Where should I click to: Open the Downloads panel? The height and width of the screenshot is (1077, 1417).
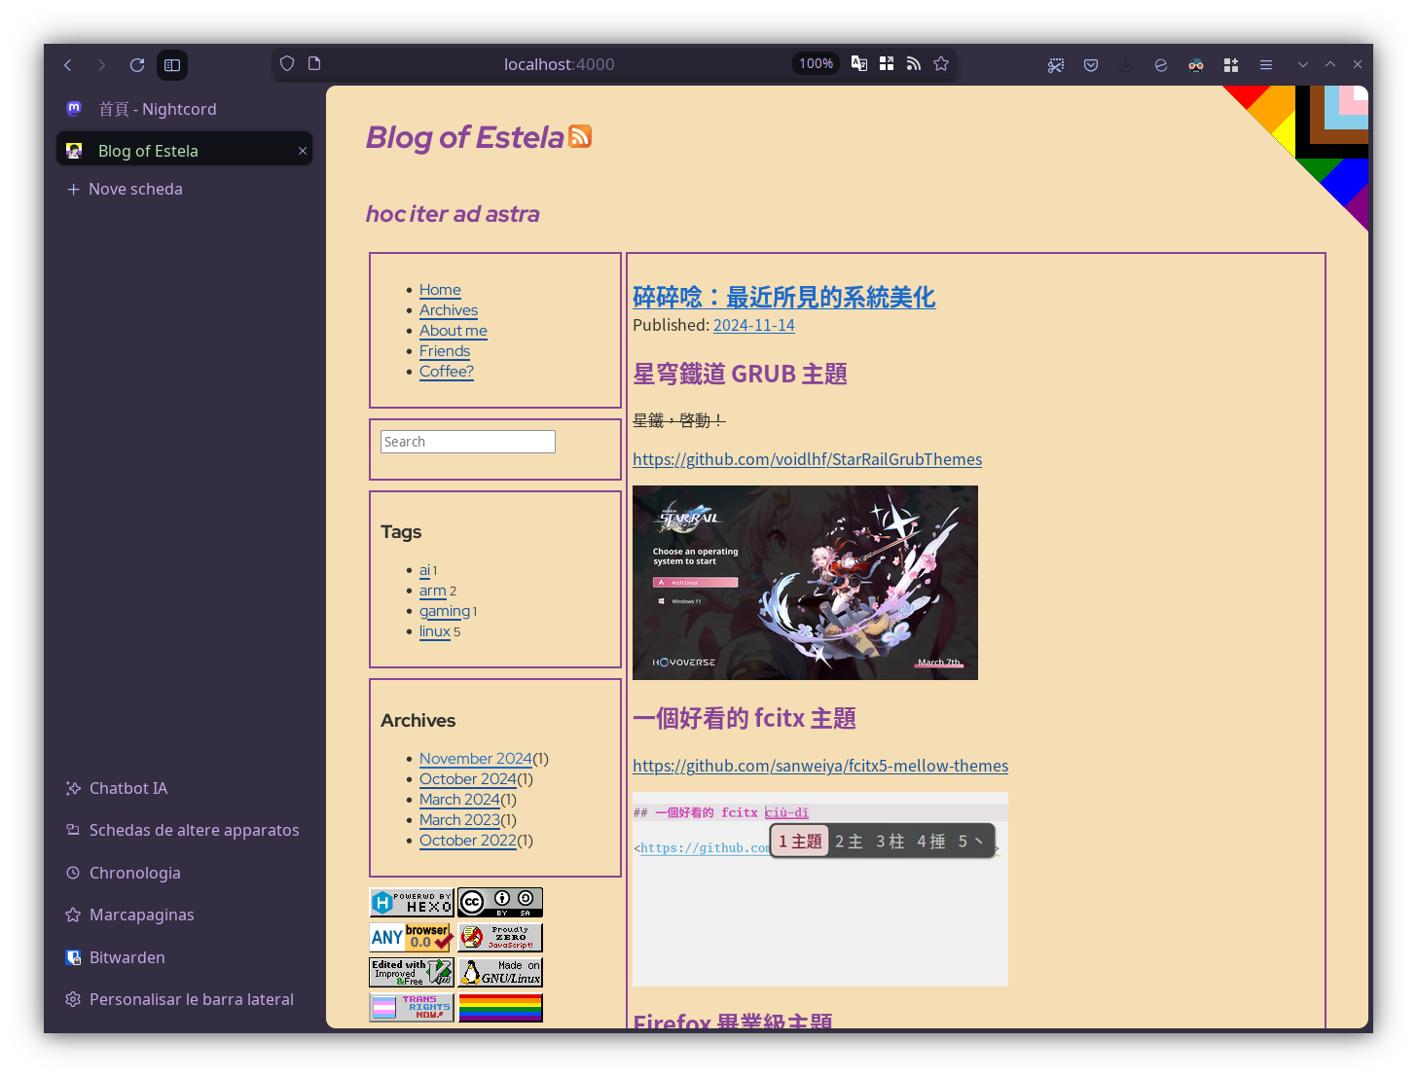[1125, 64]
